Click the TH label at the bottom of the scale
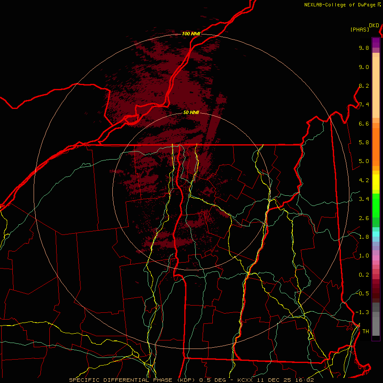 pos(366,332)
